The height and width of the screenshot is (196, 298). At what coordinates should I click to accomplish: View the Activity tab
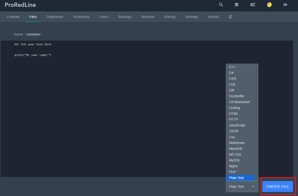(213, 17)
